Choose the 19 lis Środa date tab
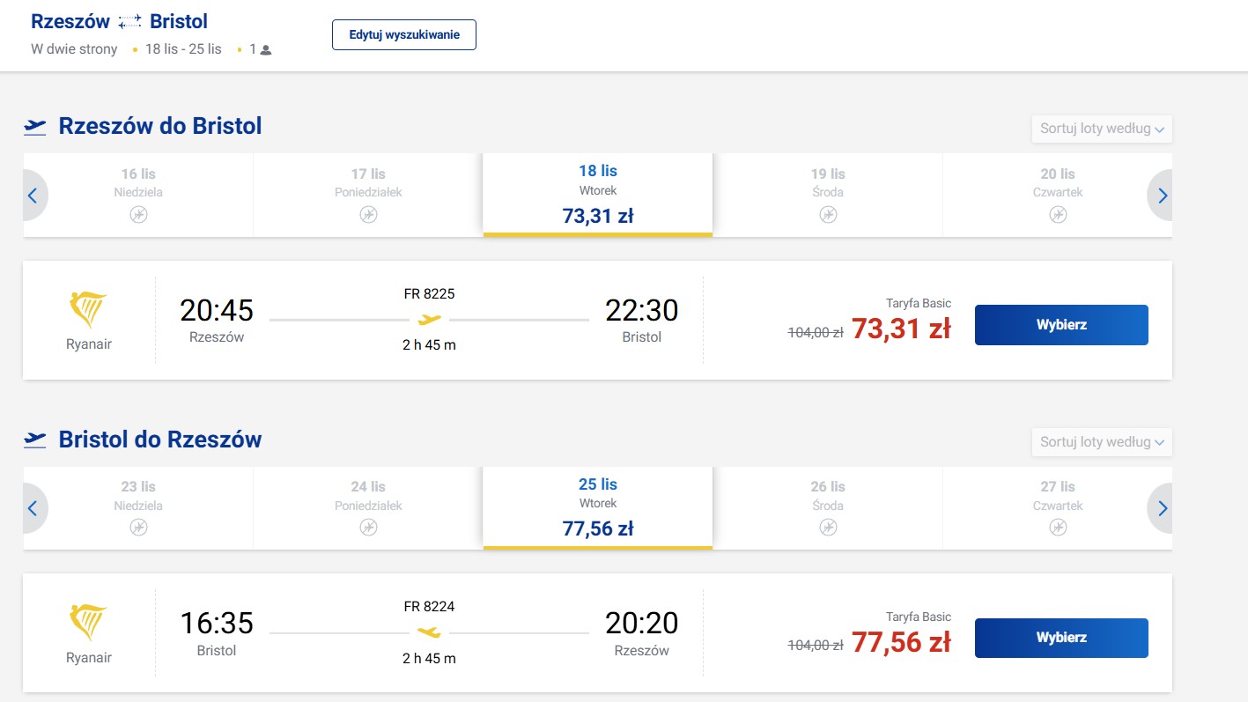Image resolution: width=1248 pixels, height=702 pixels. click(x=828, y=195)
